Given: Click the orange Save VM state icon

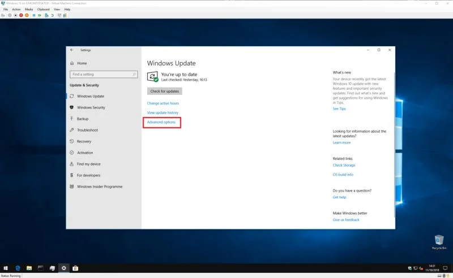Looking at the screenshot, I should pos(27,15).
